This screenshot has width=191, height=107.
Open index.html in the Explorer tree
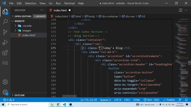[29, 35]
